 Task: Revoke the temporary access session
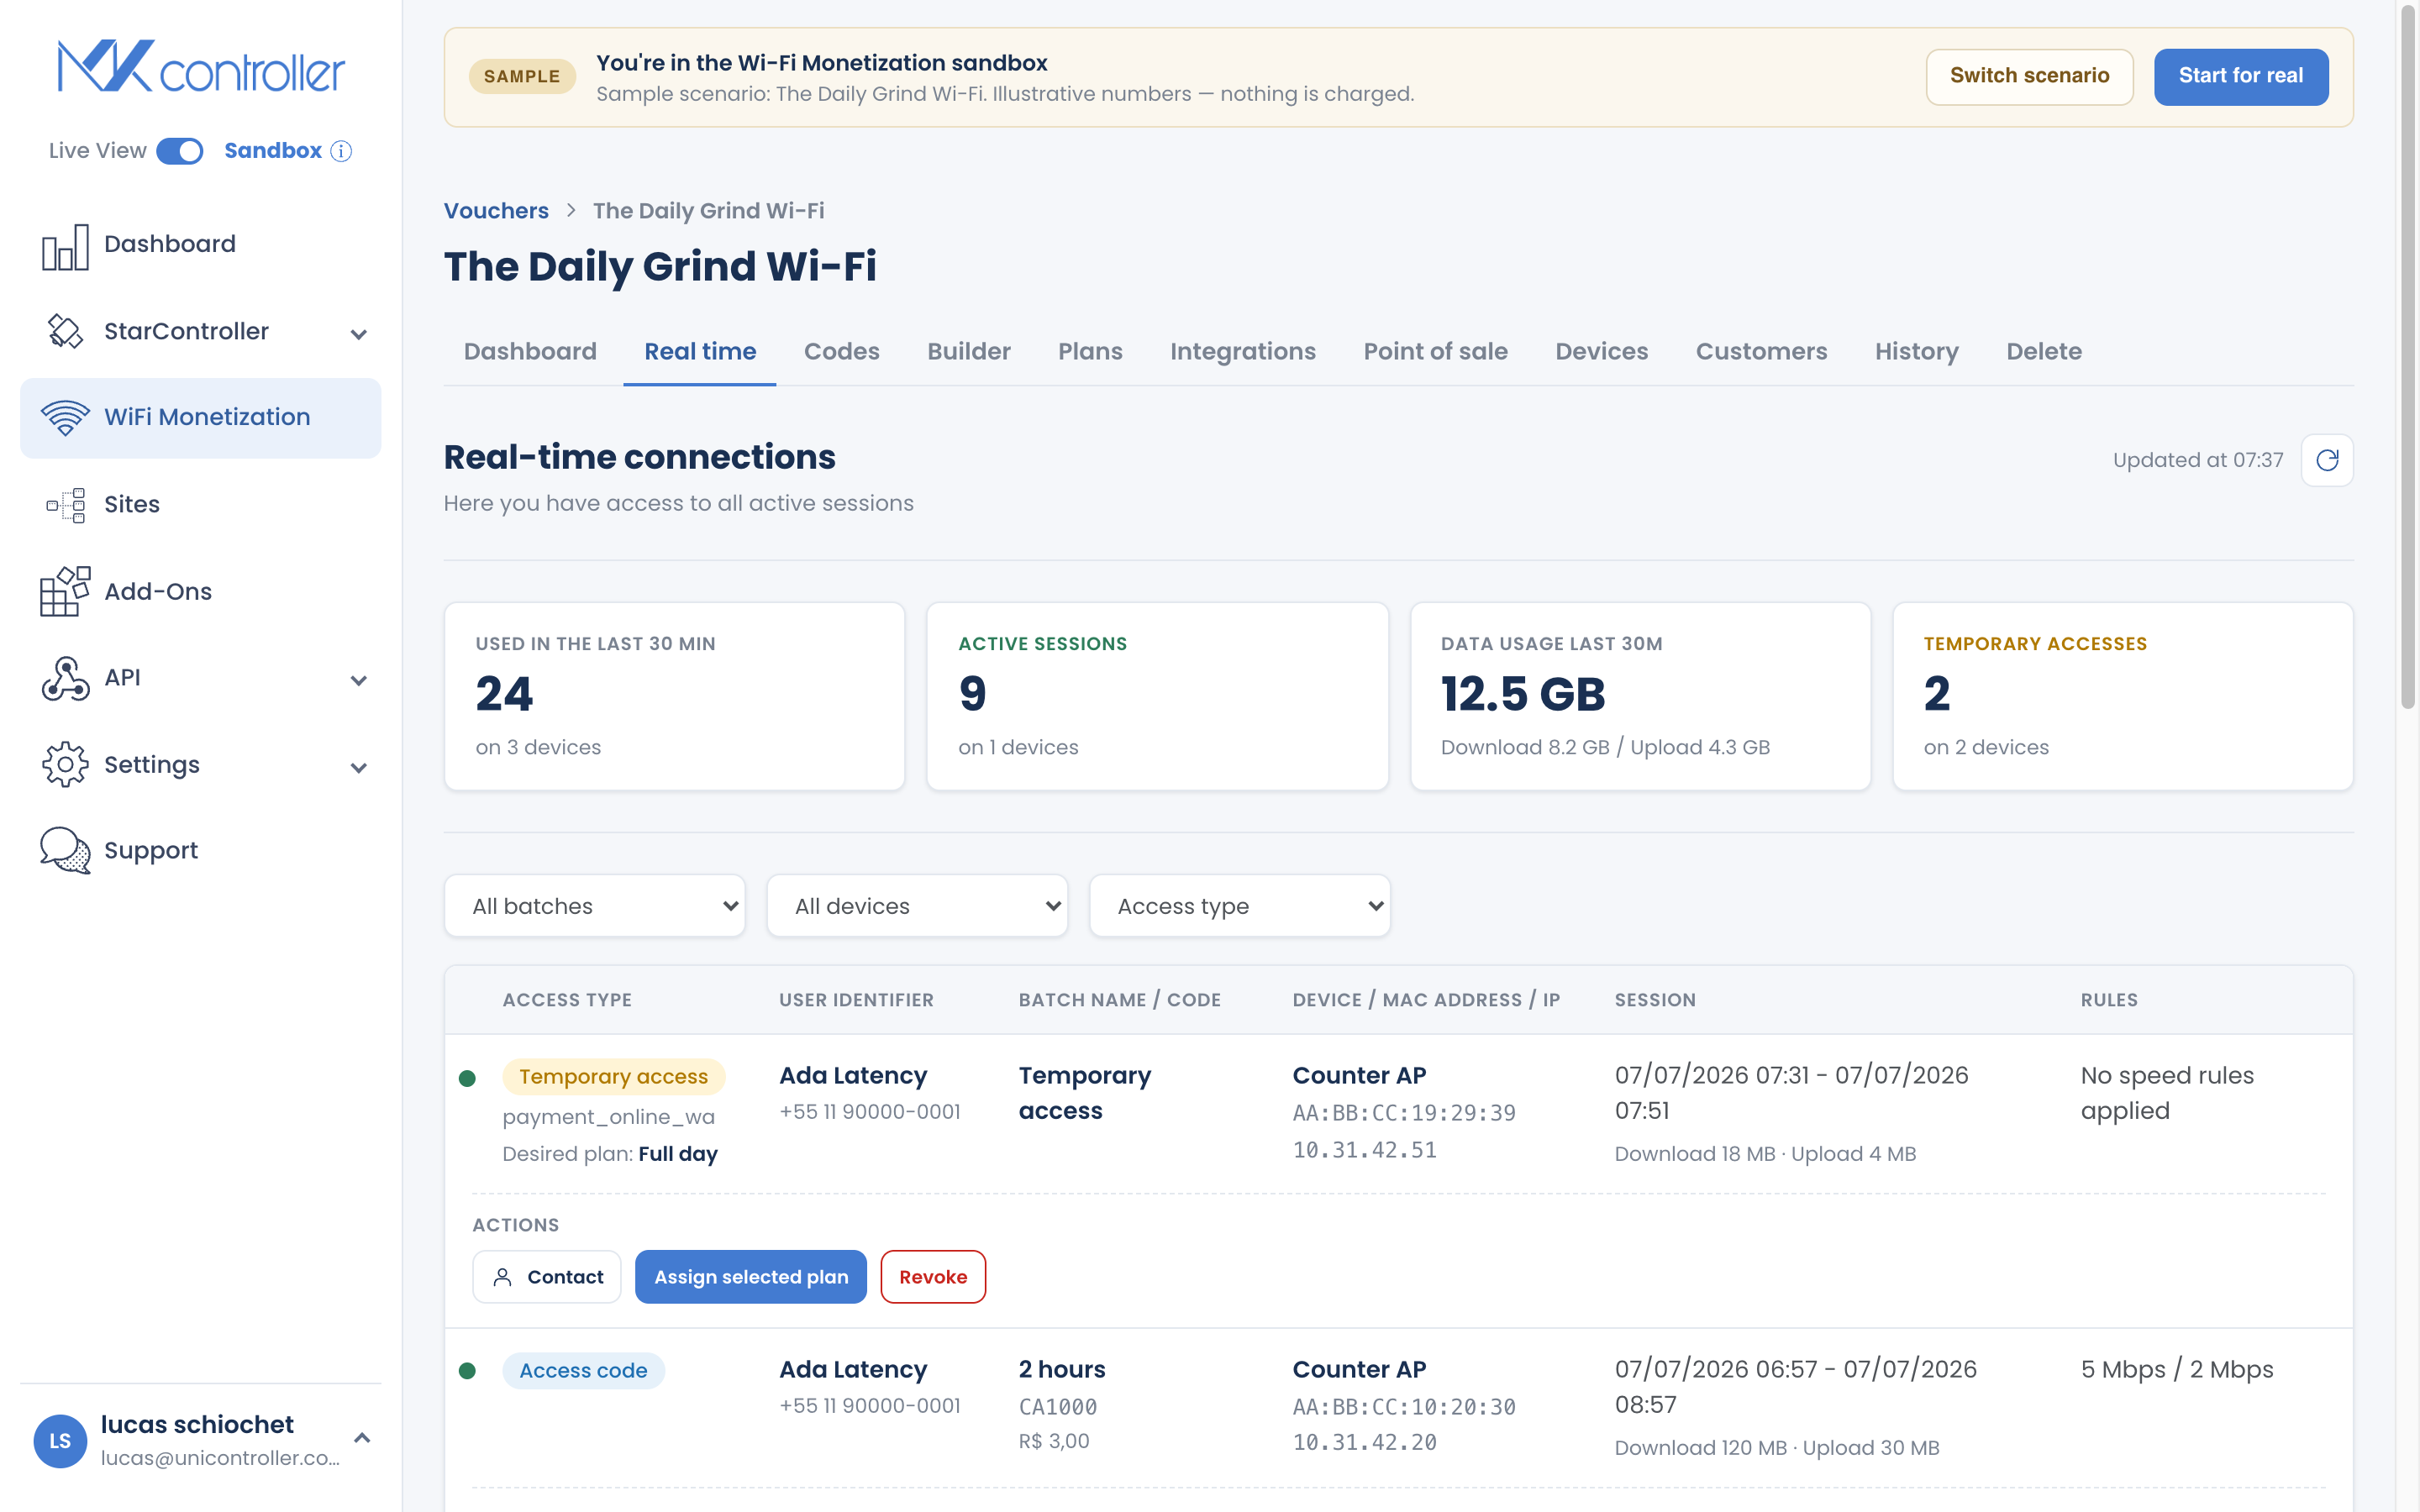[933, 1277]
